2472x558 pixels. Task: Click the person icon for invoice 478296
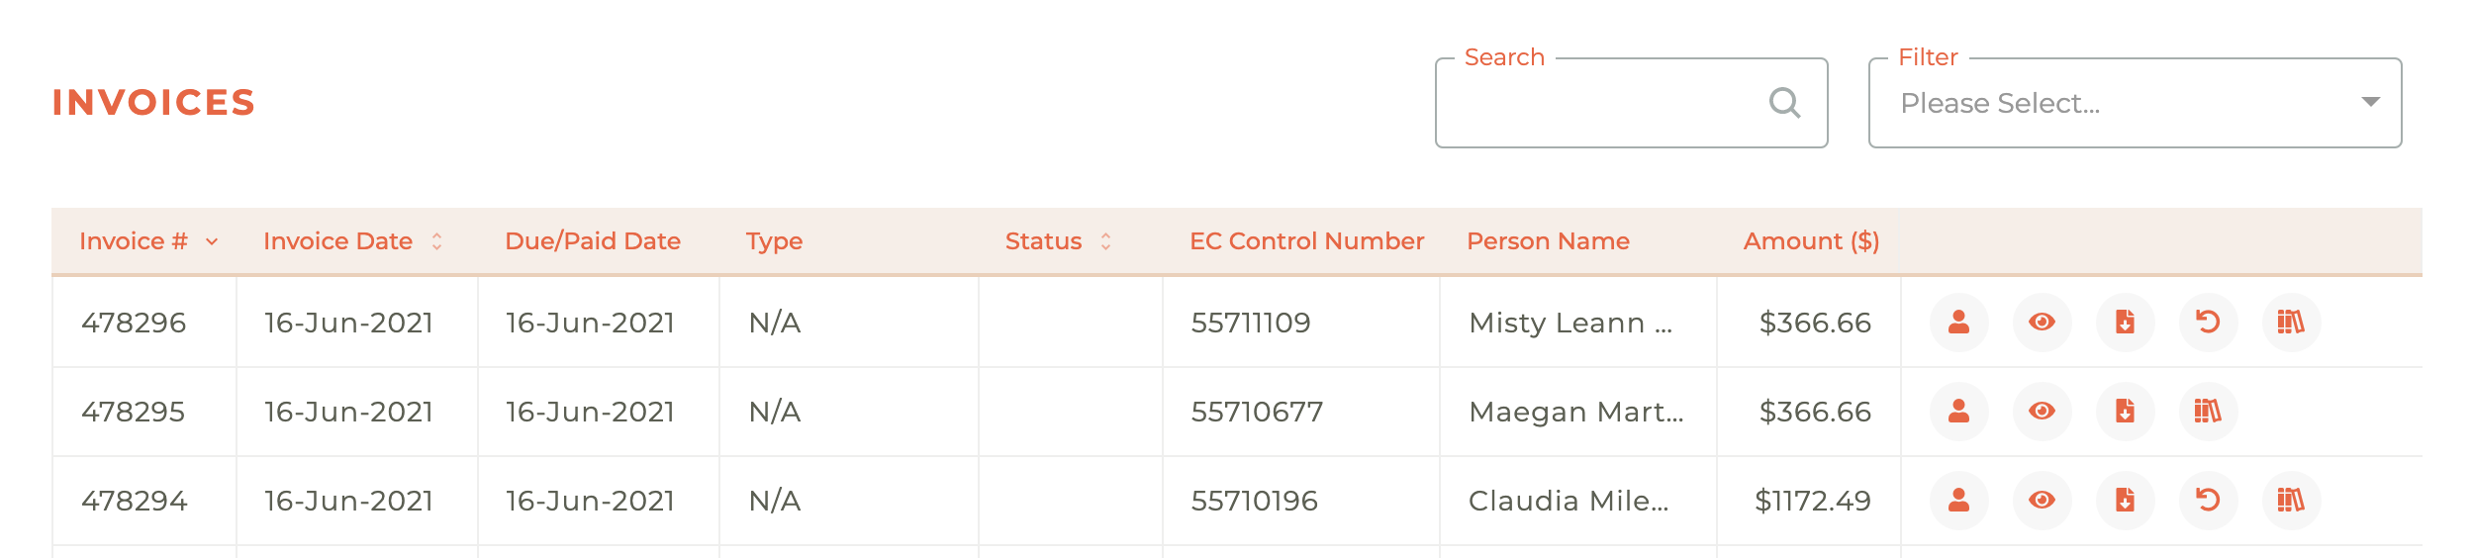1958,323
